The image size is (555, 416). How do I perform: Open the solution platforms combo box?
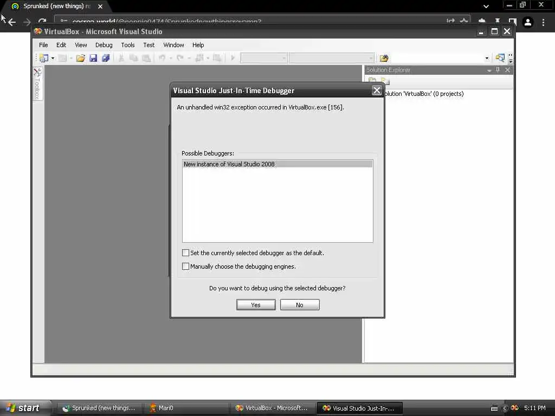pos(331,57)
